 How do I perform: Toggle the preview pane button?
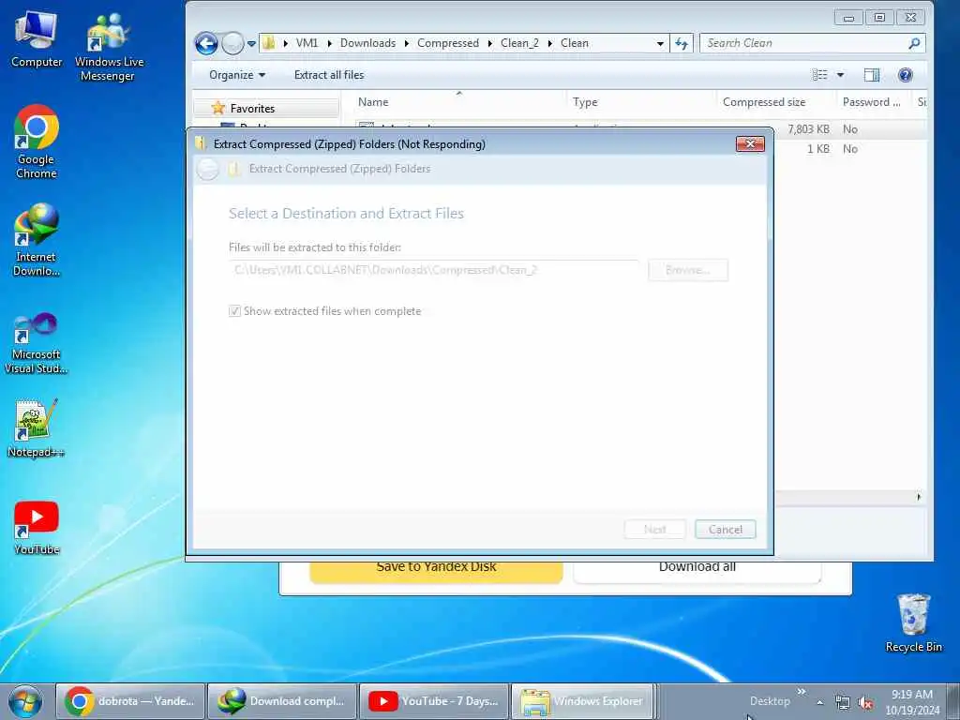(x=872, y=75)
